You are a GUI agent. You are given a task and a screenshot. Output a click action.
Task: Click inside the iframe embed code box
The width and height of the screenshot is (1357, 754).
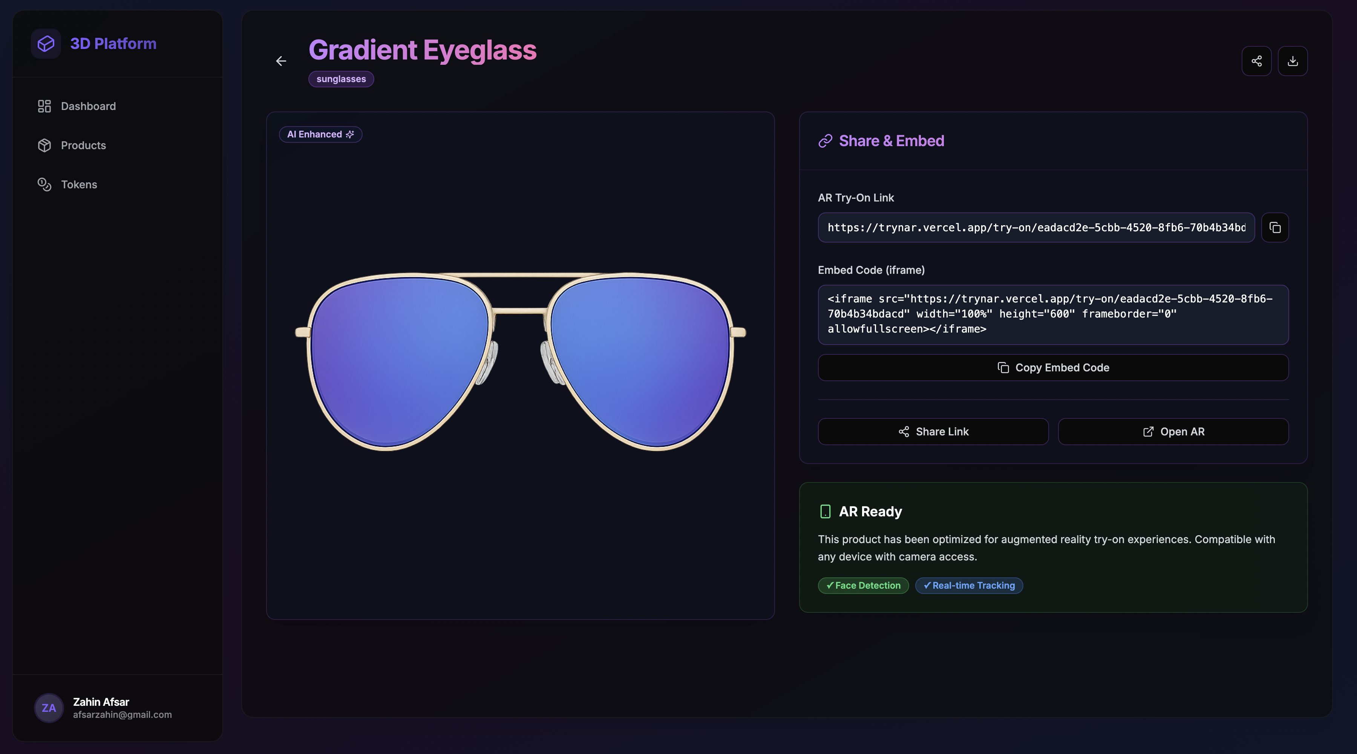pos(1052,314)
